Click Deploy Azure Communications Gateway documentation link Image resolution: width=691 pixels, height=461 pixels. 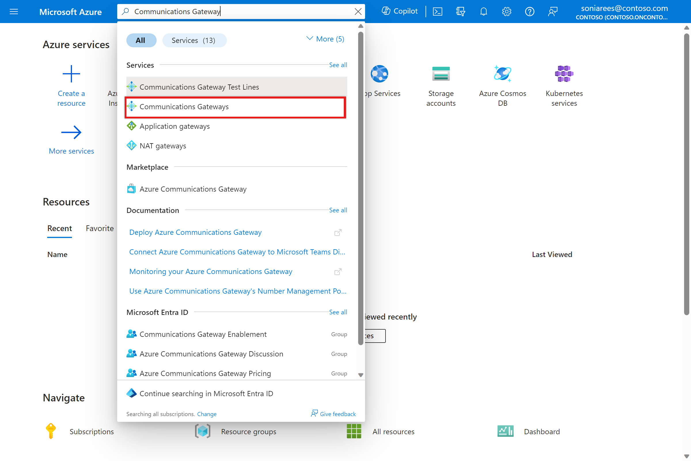point(195,232)
